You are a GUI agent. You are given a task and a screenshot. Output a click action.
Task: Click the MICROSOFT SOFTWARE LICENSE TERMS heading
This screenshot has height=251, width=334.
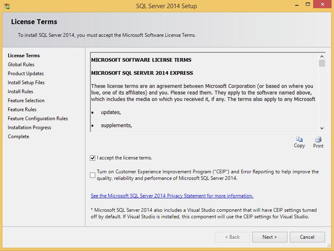[141, 60]
